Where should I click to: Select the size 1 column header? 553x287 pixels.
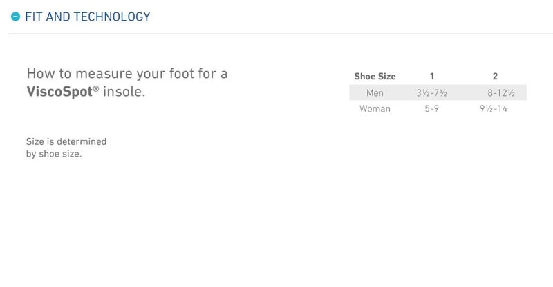click(x=433, y=77)
